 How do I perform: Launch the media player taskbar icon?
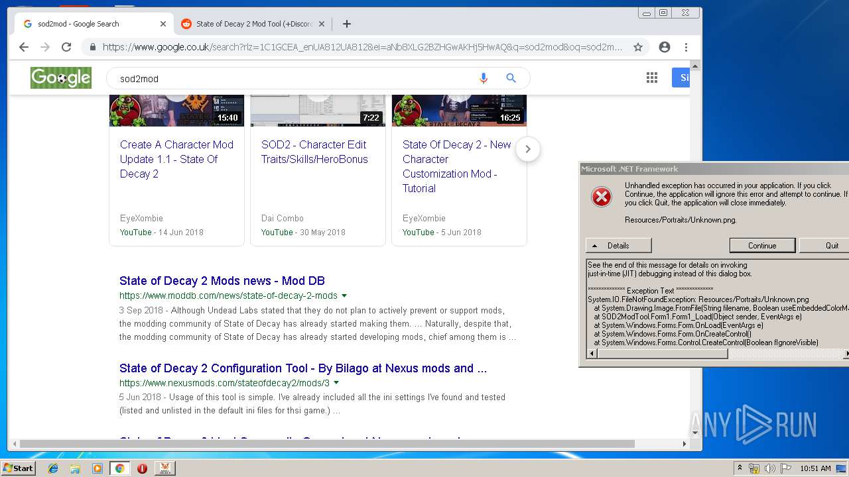click(98, 468)
